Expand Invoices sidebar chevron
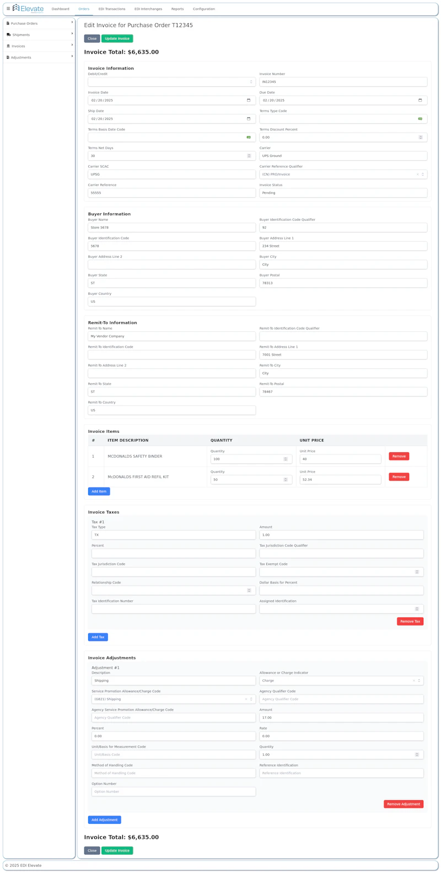Image resolution: width=441 pixels, height=873 pixels. tap(72, 45)
